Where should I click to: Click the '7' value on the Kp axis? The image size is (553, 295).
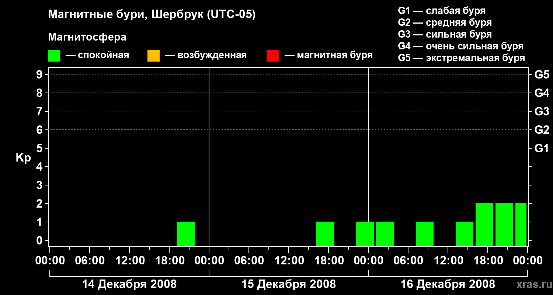tap(40, 111)
